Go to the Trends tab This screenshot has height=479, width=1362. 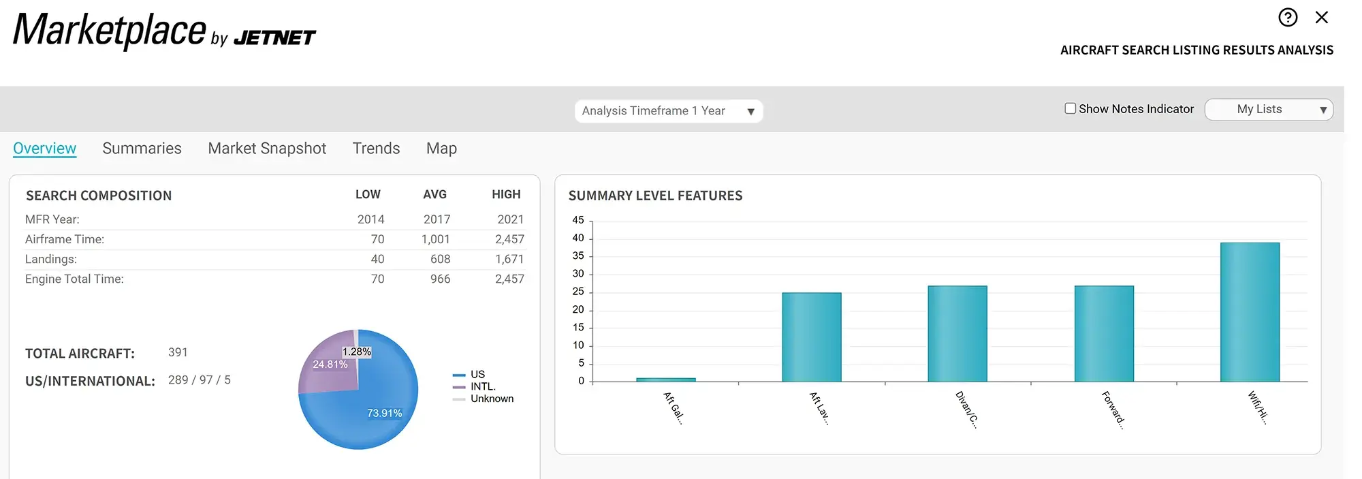(376, 149)
